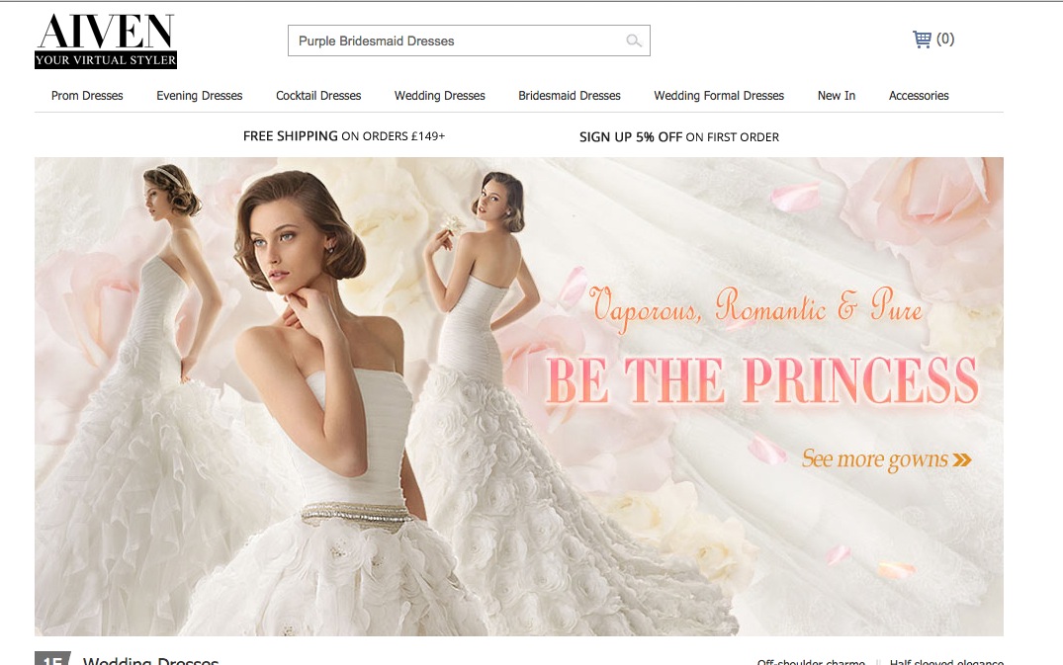The height and width of the screenshot is (665, 1063).
Task: Select Wedding Dresses in navigation bar
Action: pos(439,96)
